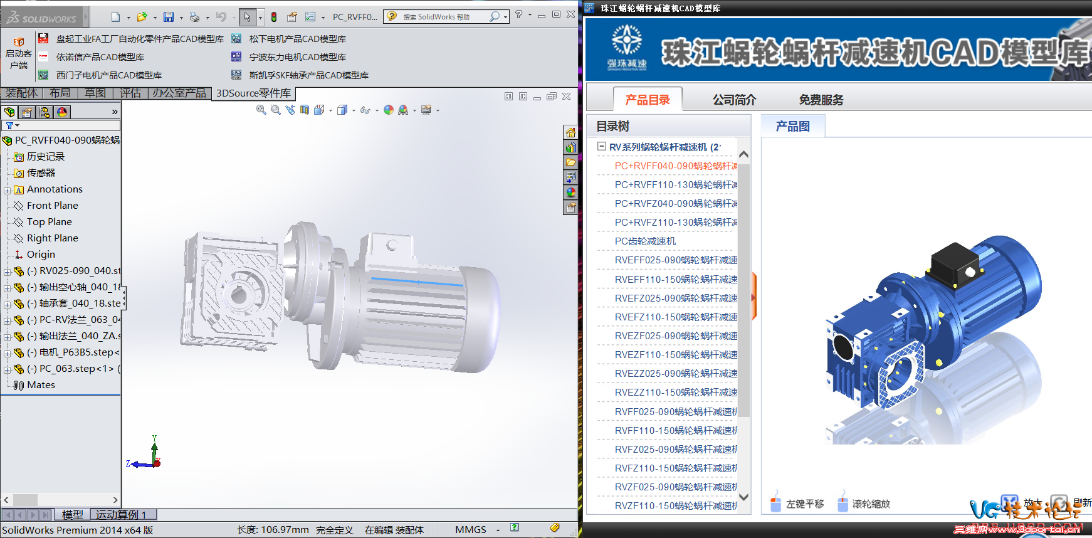
Task: Open the 免费服务 tab in model library
Action: point(821,100)
